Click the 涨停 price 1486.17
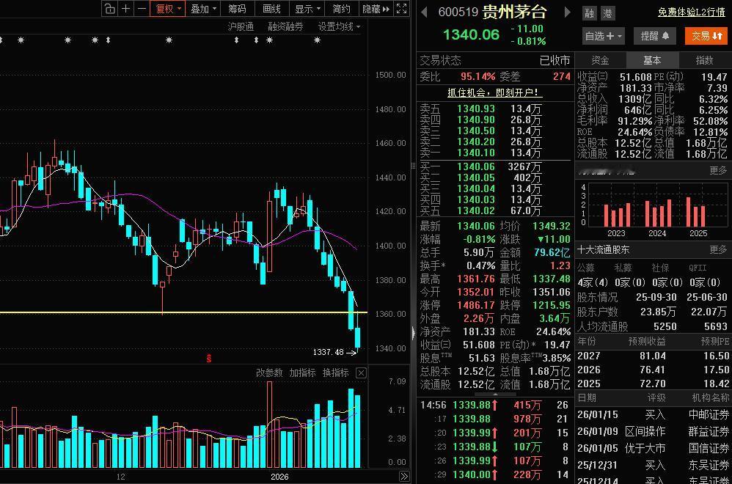This screenshot has height=484, width=732. (x=476, y=305)
